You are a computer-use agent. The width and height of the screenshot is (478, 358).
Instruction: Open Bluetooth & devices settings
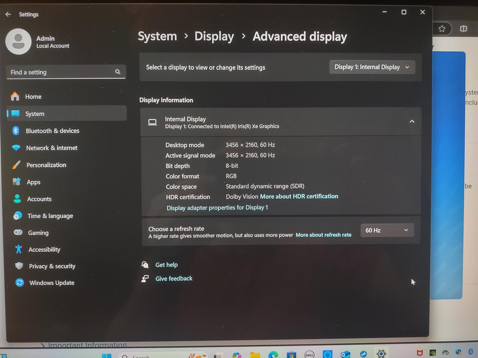[x=52, y=131]
